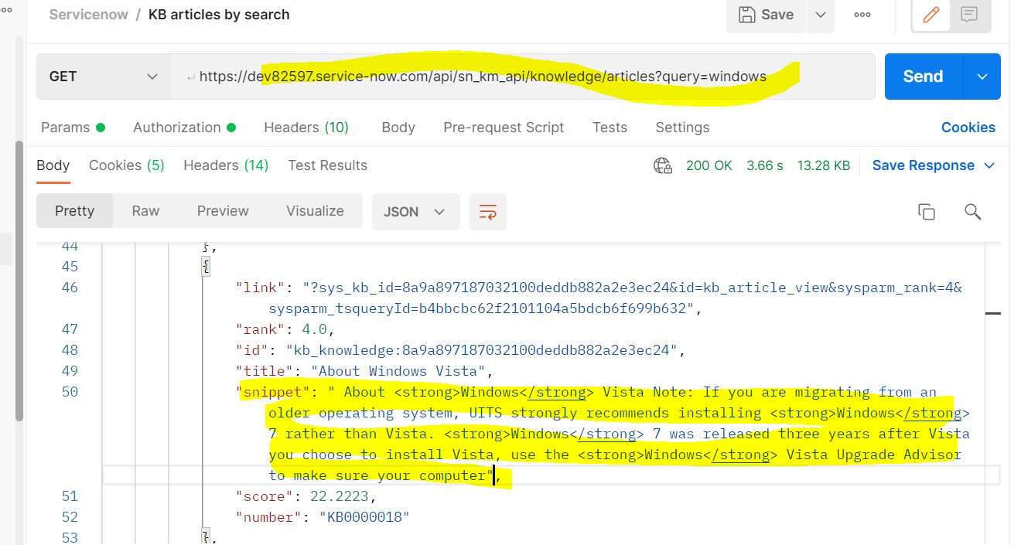Open the Send button dropdown arrow

(x=982, y=77)
